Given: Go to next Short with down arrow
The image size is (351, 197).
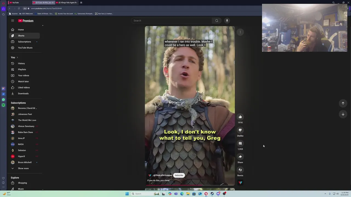Looking at the screenshot, I should [343, 114].
